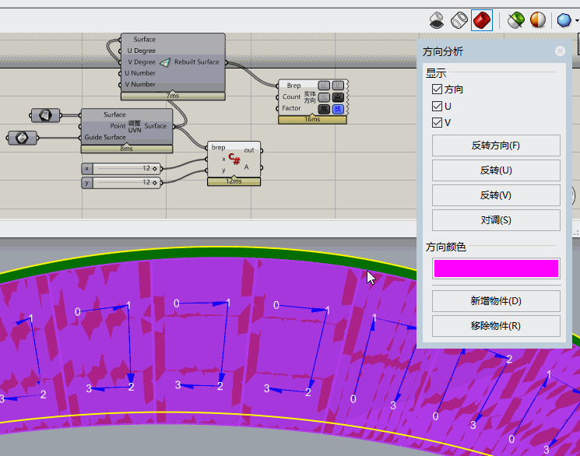Click the green selected-only preview icon
The image size is (580, 456).
[515, 20]
